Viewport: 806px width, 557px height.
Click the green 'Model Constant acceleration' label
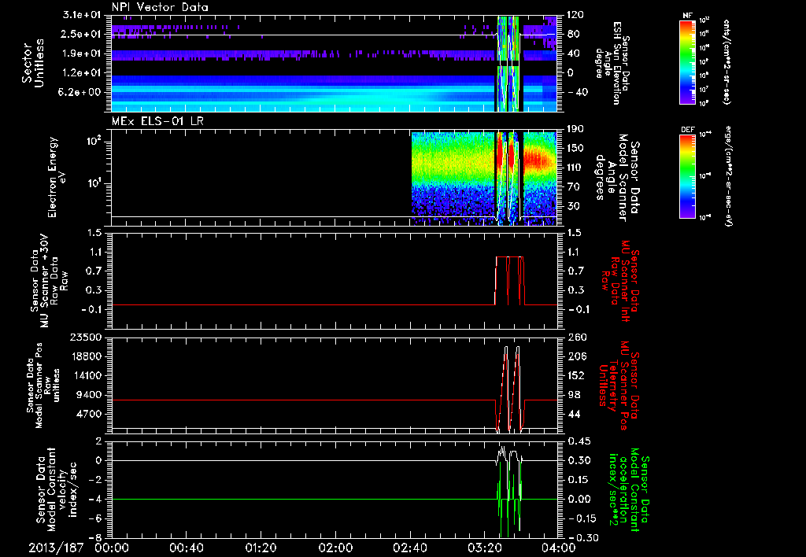pos(628,490)
